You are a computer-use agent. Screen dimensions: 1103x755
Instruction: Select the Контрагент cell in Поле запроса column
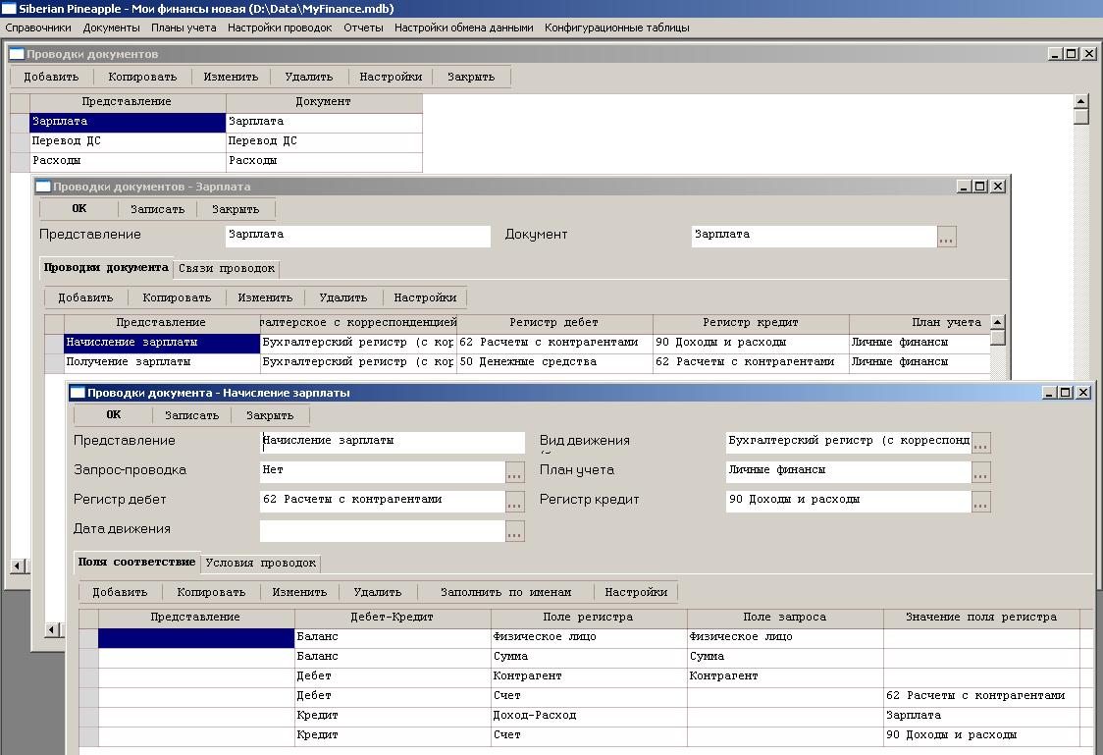pyautogui.click(x=785, y=676)
